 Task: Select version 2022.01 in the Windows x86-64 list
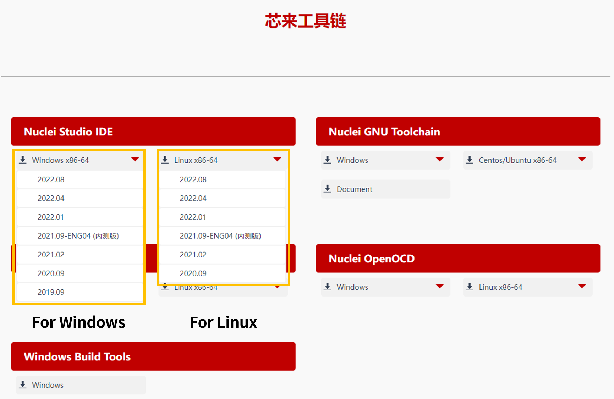(80, 217)
